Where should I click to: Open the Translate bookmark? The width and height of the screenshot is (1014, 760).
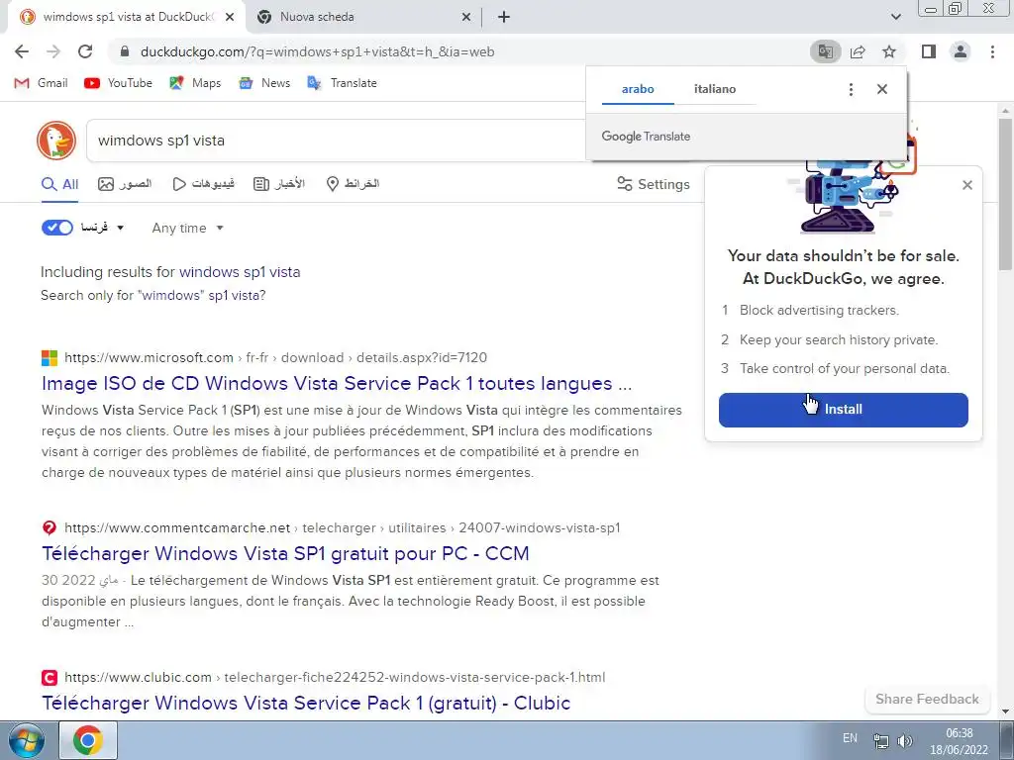(342, 83)
